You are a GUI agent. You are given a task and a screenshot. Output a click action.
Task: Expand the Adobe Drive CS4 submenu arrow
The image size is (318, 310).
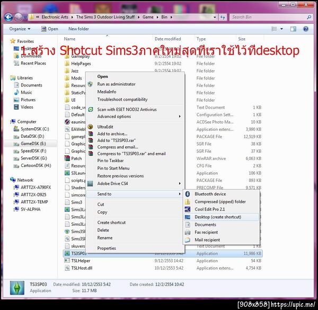180,183
